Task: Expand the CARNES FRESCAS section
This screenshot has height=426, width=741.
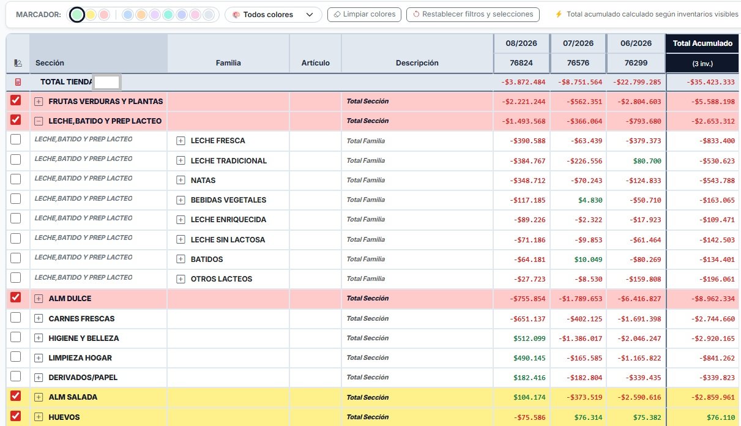Action: click(39, 319)
